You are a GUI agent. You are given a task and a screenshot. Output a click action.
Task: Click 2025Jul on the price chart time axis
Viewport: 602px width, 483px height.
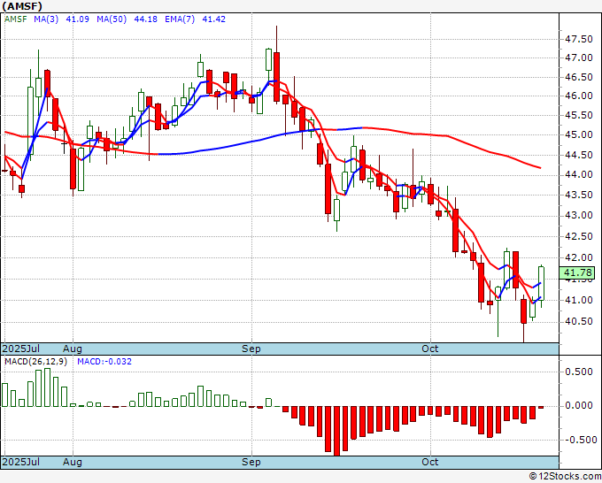tap(21, 349)
